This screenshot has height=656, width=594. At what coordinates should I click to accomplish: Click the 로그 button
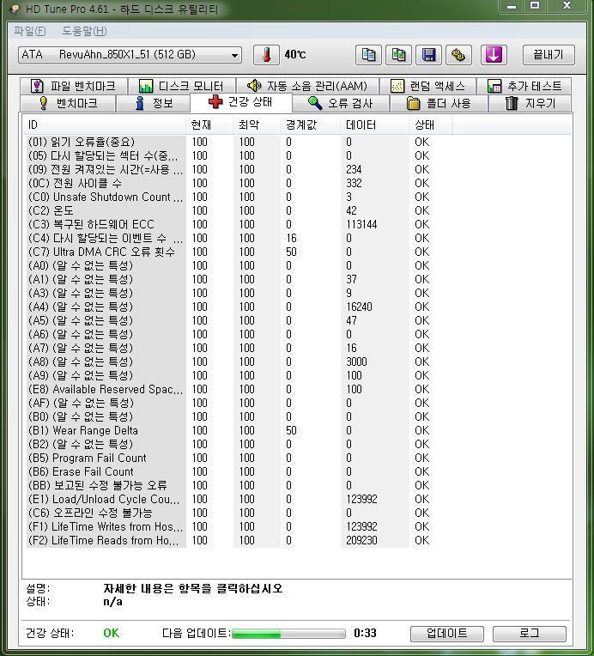click(x=529, y=634)
